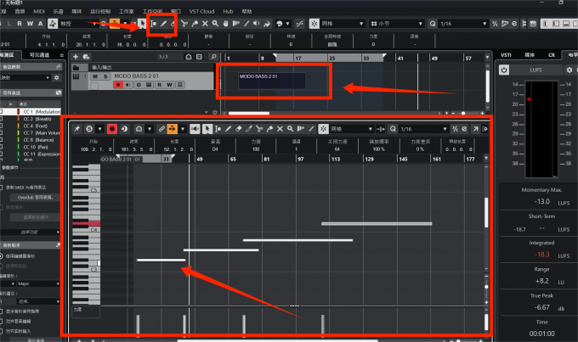Select the CC 10 (Pan) row

tap(31, 147)
